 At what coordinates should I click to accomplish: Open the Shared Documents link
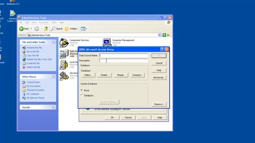(x=35, y=90)
